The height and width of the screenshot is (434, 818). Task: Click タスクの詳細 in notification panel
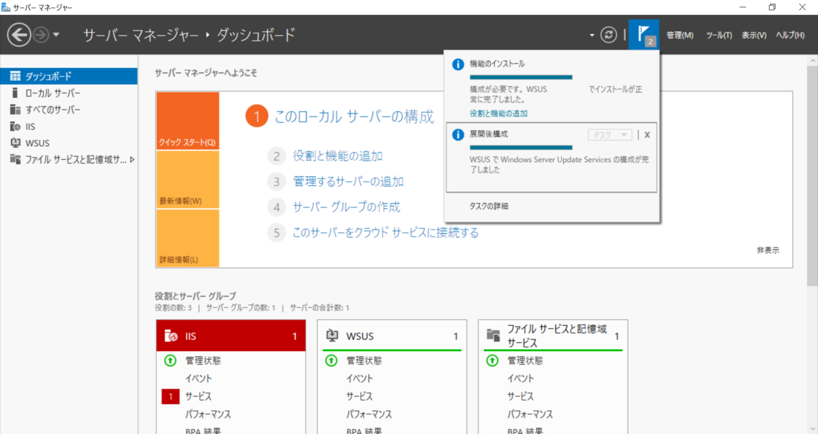tap(489, 206)
